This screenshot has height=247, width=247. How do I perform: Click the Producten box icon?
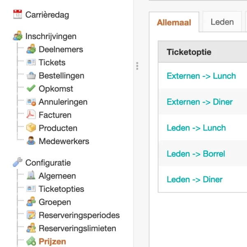(x=31, y=128)
